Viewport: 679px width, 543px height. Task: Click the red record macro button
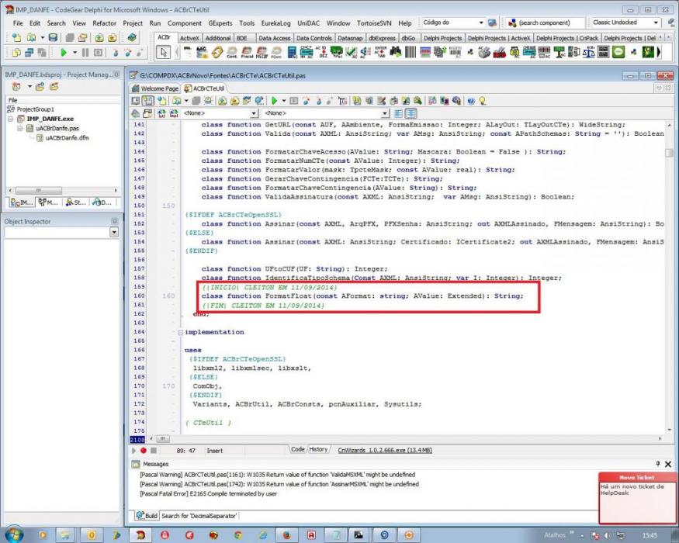coord(144,451)
